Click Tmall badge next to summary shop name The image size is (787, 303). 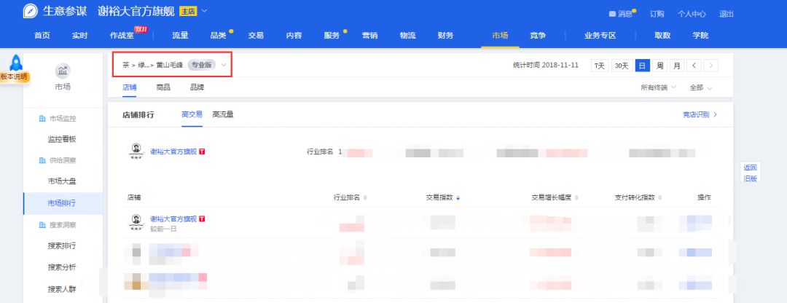[x=202, y=151]
